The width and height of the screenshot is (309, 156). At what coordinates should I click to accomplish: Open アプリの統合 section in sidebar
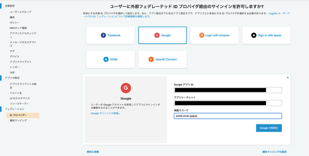click(12, 78)
